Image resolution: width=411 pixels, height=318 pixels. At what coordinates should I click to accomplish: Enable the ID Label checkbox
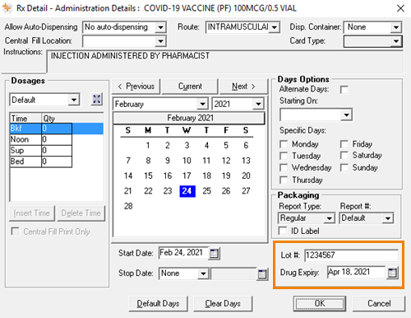tap(283, 231)
